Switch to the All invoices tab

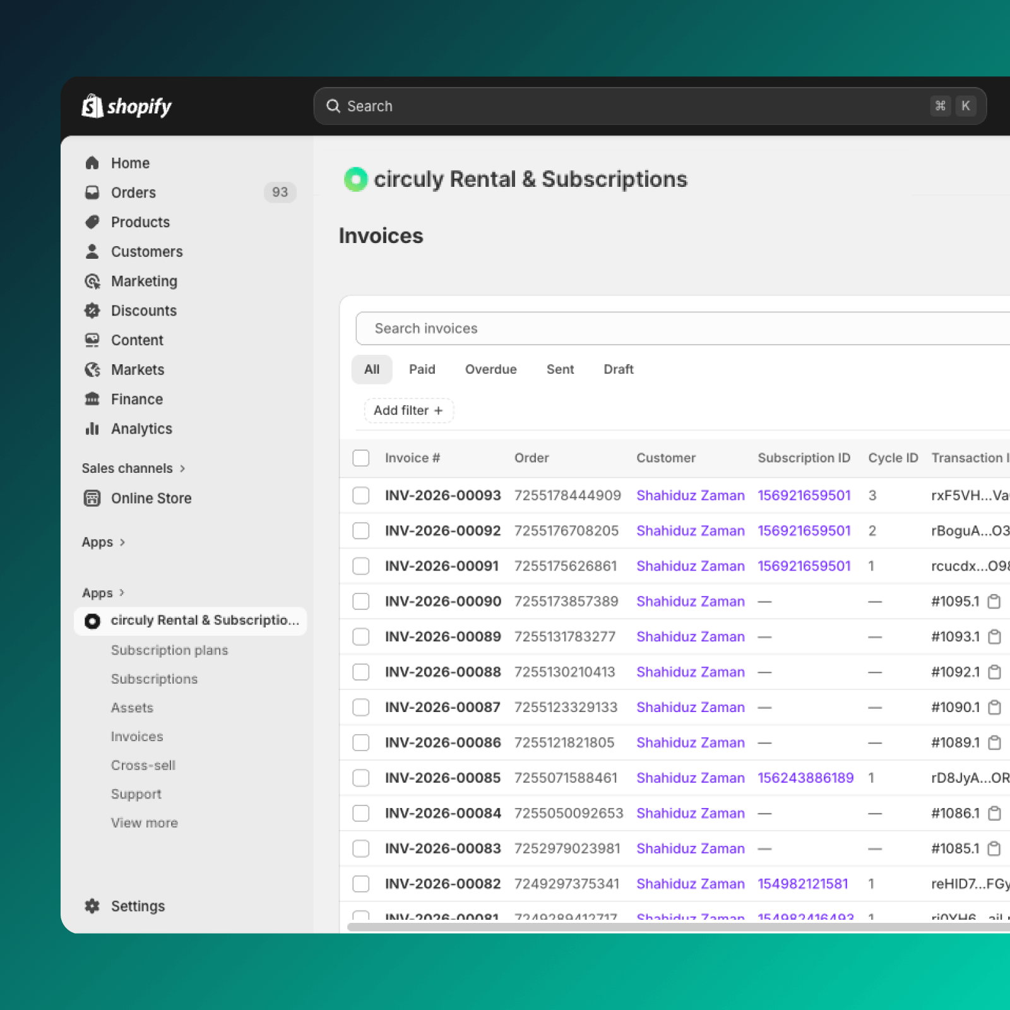point(372,369)
